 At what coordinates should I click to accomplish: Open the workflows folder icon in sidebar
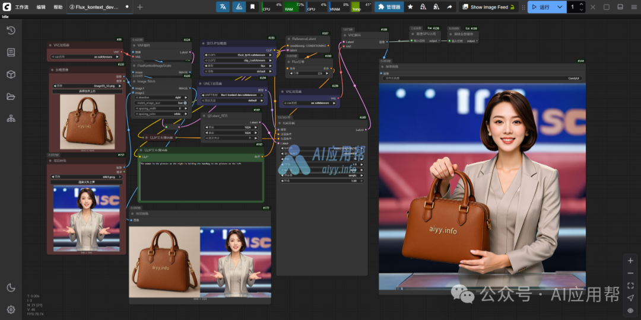pos(11,96)
